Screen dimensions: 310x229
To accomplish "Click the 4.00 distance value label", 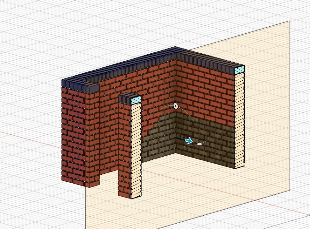I will tap(183, 136).
